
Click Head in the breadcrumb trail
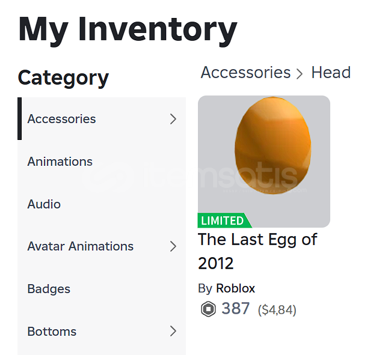[x=331, y=73]
